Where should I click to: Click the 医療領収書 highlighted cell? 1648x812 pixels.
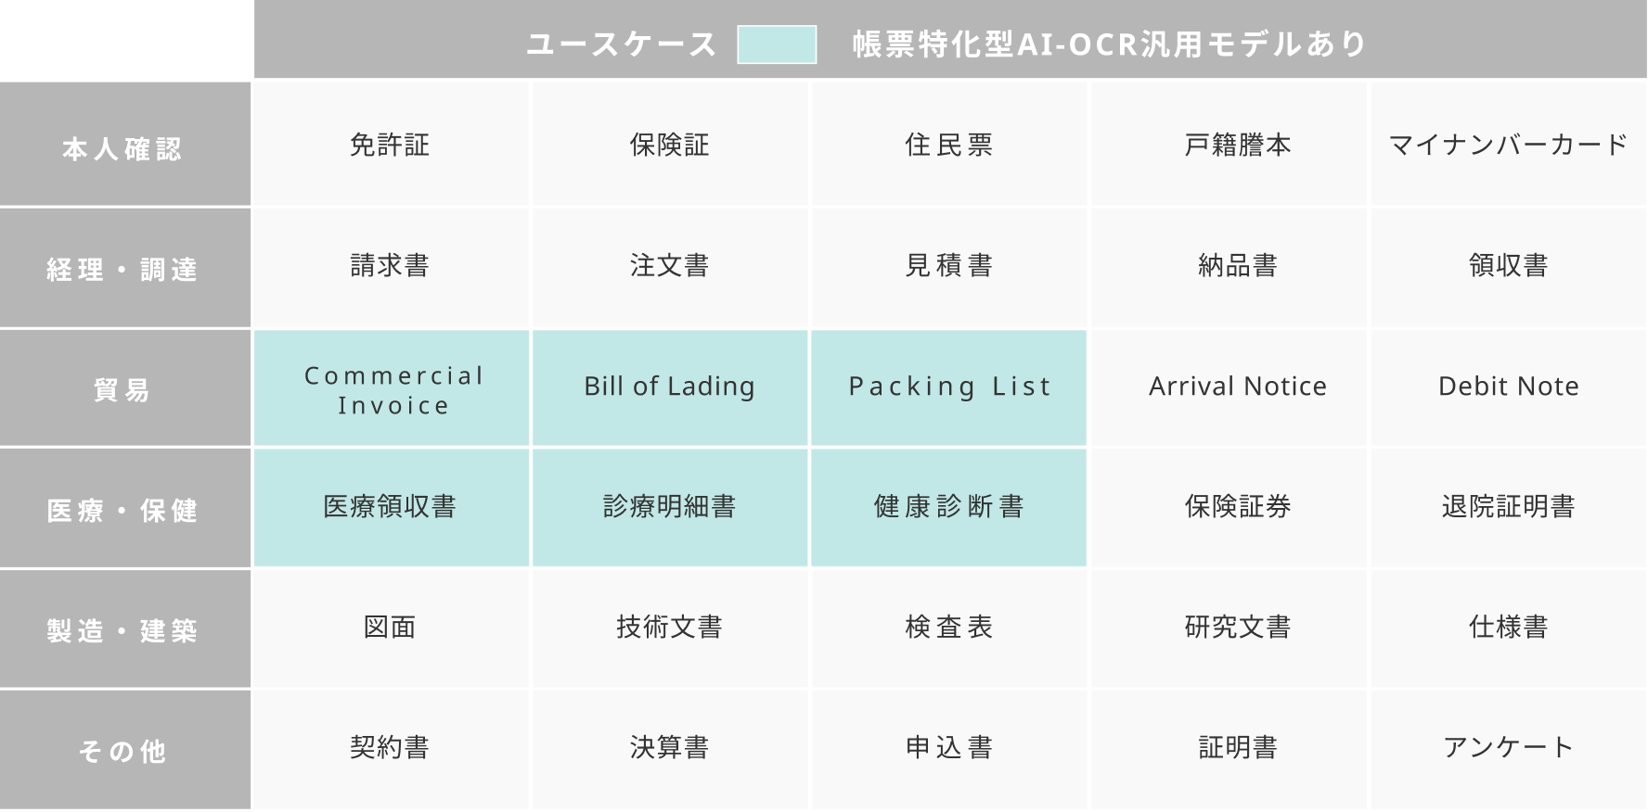pos(391,507)
